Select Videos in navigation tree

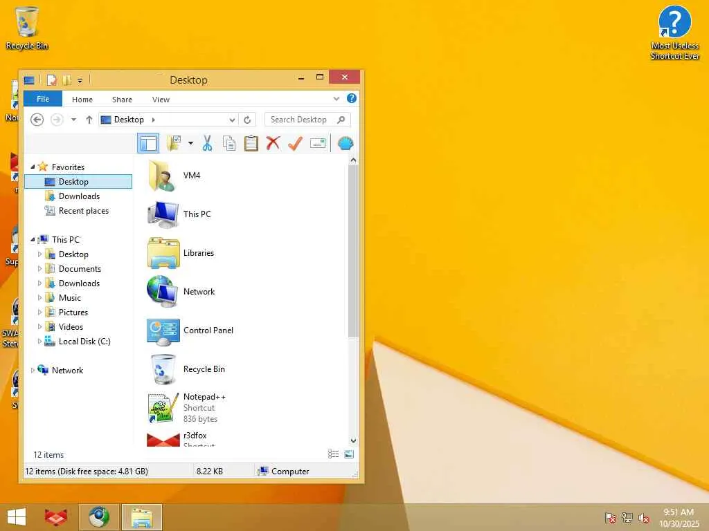coord(71,327)
